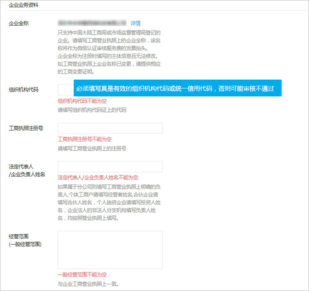The height and width of the screenshot is (291, 309).
Task: Click the 组织机构代码 field label
Action: (x=24, y=89)
